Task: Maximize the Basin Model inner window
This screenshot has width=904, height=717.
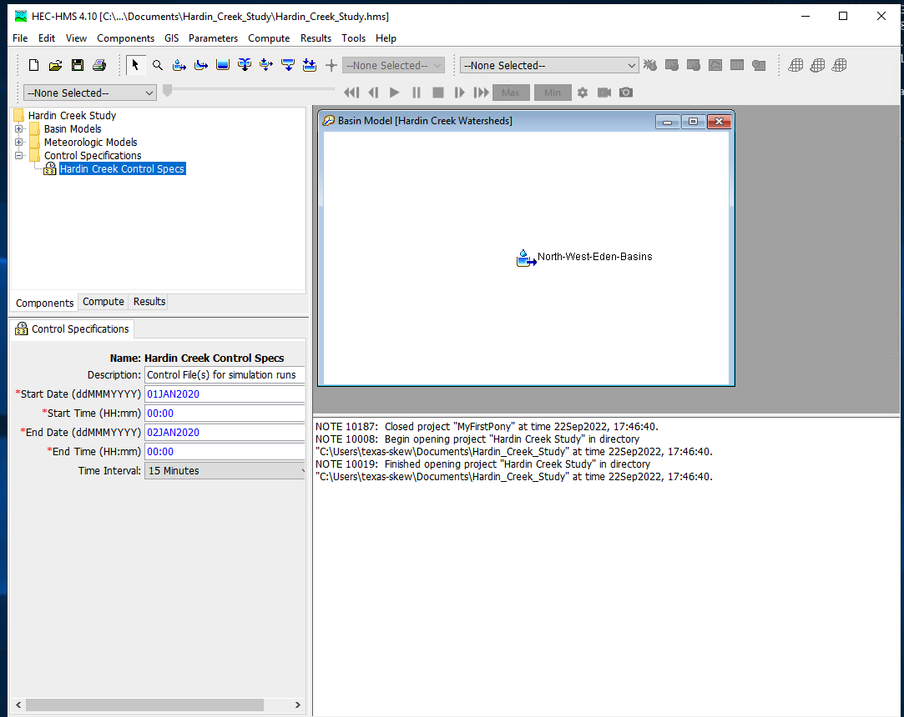Action: pyautogui.click(x=693, y=122)
